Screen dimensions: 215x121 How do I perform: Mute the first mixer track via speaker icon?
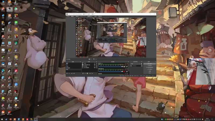pyautogui.click(x=124, y=66)
